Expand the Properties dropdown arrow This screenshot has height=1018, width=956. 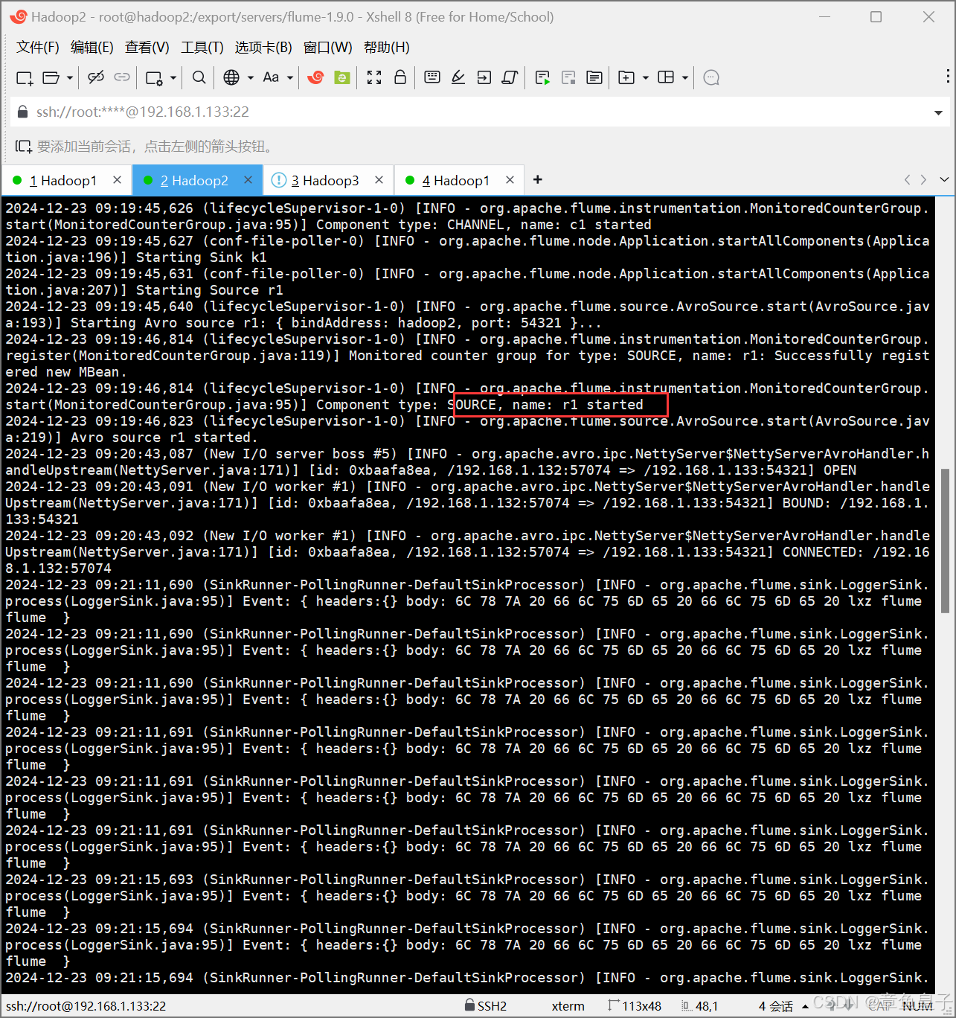coord(173,77)
